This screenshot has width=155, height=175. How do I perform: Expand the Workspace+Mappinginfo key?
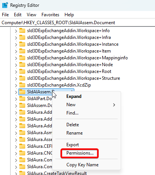point(16,58)
